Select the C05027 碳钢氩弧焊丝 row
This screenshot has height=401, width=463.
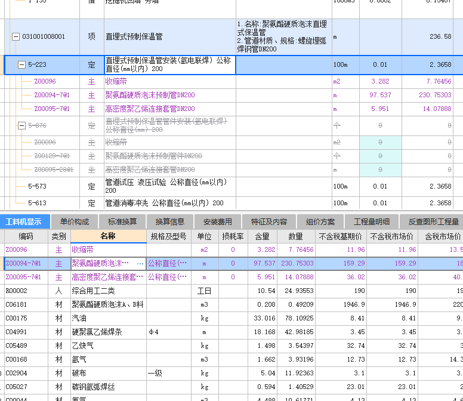[233, 387]
